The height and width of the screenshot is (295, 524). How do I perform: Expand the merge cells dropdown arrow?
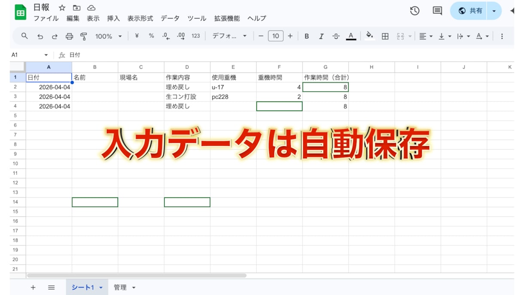pos(410,37)
